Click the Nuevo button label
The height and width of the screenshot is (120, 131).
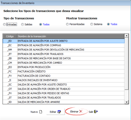[x=34, y=112]
